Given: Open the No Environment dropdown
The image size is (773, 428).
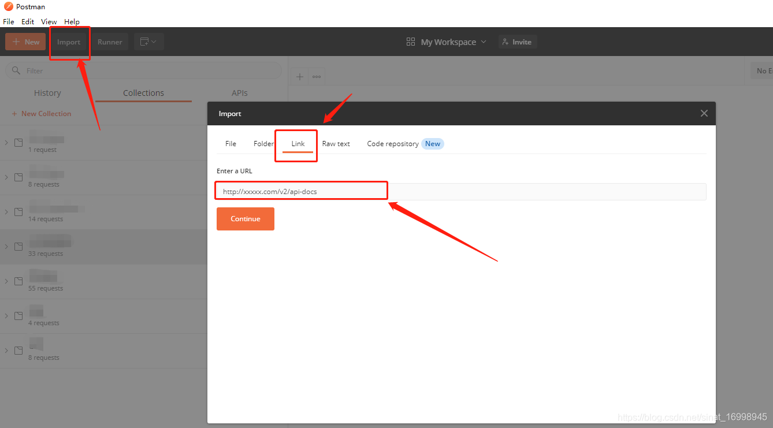Looking at the screenshot, I should [761, 70].
